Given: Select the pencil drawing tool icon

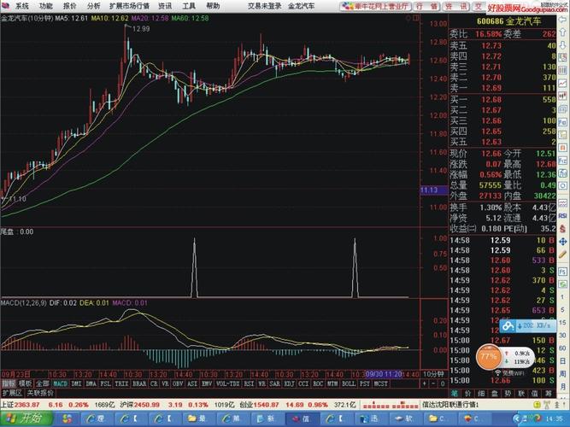Looking at the screenshot, I should (x=562, y=254).
